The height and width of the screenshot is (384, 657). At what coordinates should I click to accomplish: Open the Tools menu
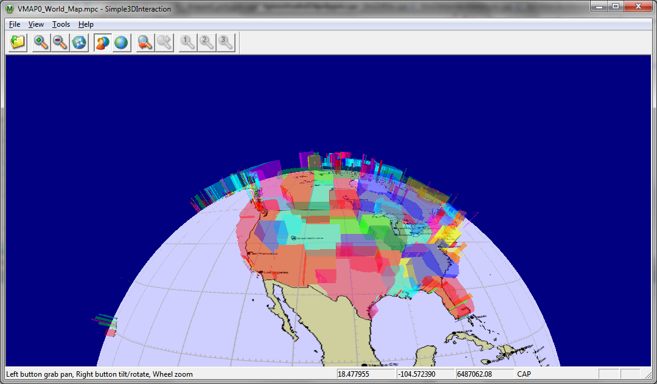click(61, 24)
